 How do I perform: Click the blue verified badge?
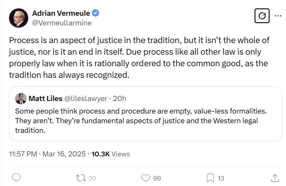tap(96, 13)
